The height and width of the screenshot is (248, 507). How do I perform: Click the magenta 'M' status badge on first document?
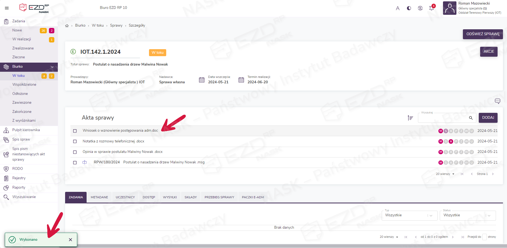[441, 131]
